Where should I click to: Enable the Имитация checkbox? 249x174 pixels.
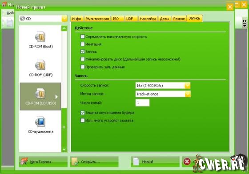point(83,44)
